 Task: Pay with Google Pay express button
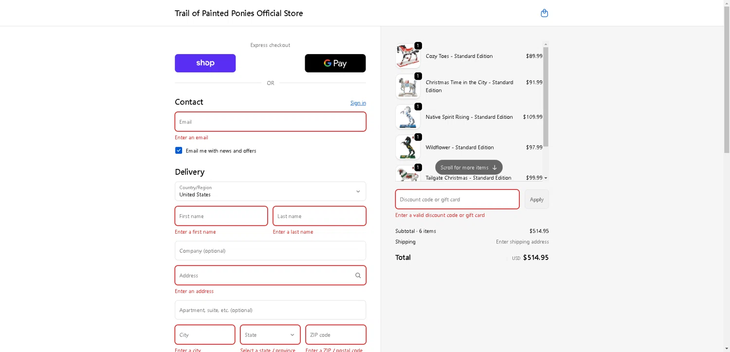pos(335,63)
